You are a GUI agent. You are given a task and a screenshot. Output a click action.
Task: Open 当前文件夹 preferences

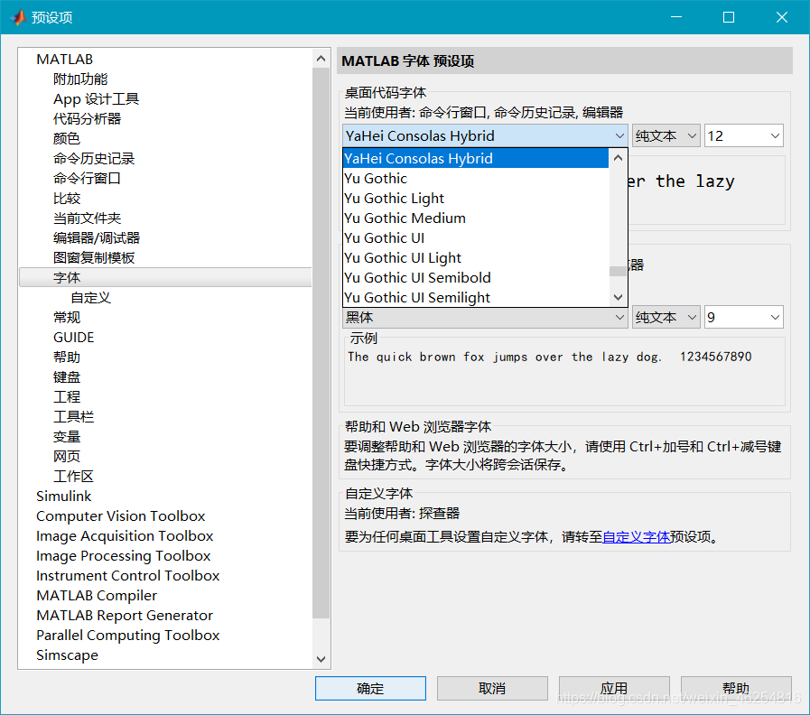[x=87, y=218]
